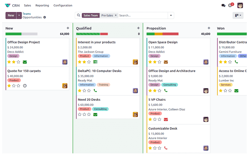Click the New button

(x=11, y=15)
